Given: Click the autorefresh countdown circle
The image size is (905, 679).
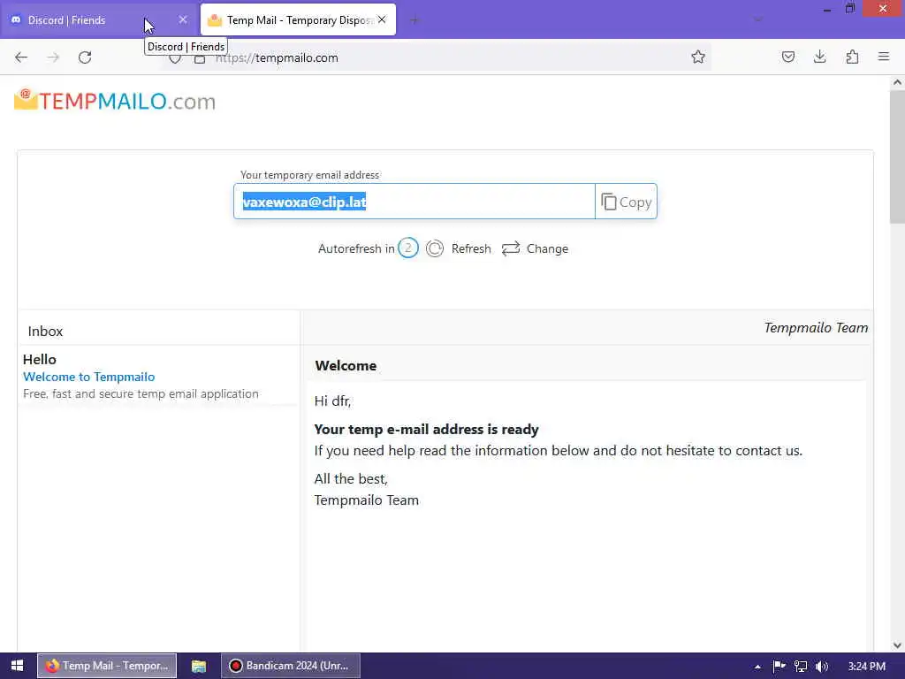Looking at the screenshot, I should (408, 248).
